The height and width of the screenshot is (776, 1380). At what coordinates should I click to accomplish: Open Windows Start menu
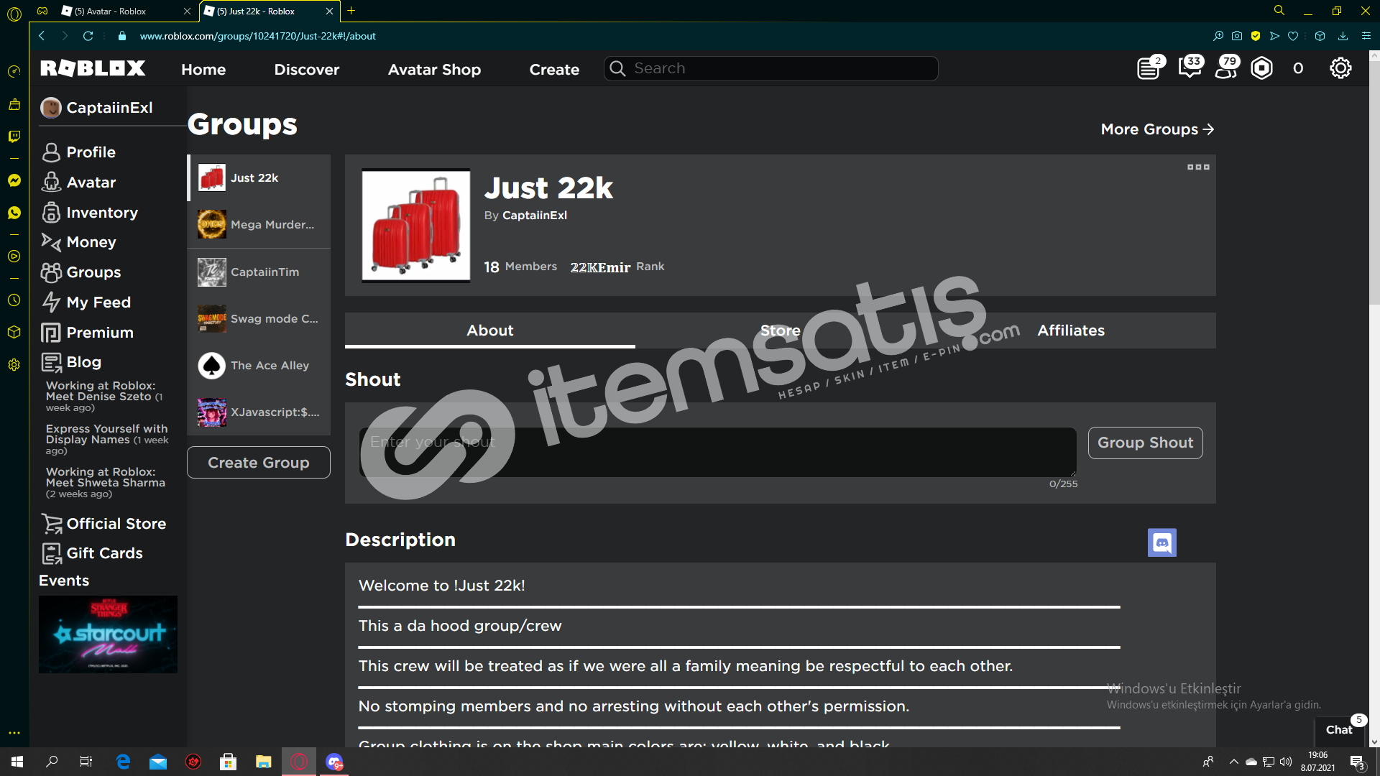17,762
